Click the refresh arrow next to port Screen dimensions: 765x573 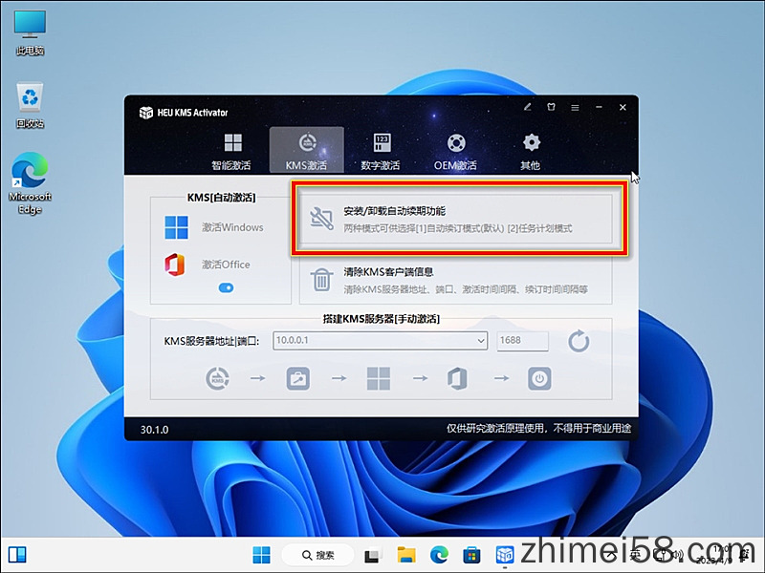tap(579, 341)
